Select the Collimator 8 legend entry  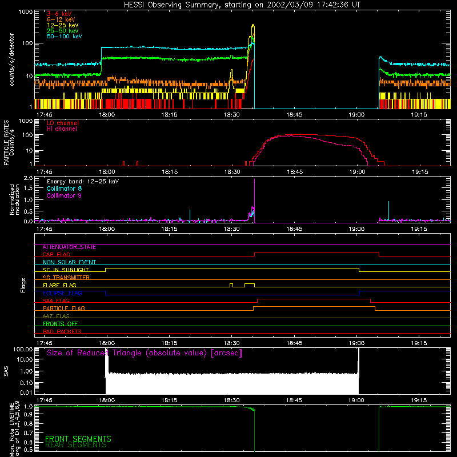(x=64, y=189)
